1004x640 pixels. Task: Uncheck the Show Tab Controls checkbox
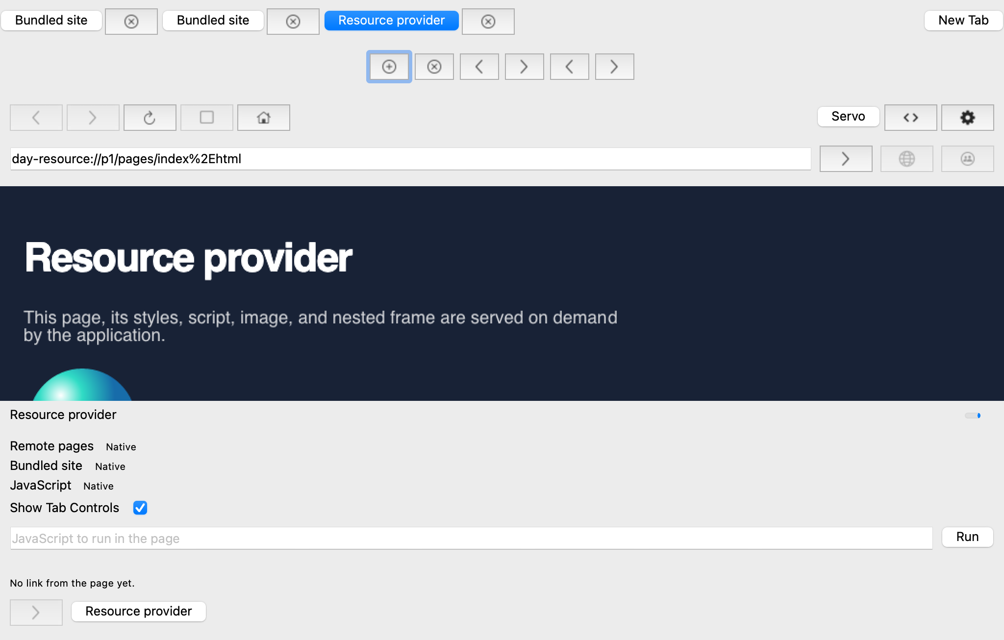[x=140, y=508]
